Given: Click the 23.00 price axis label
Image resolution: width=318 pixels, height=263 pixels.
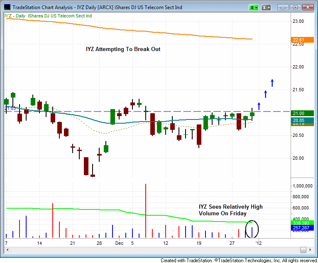Looking at the screenshot, I should pyautogui.click(x=298, y=21).
